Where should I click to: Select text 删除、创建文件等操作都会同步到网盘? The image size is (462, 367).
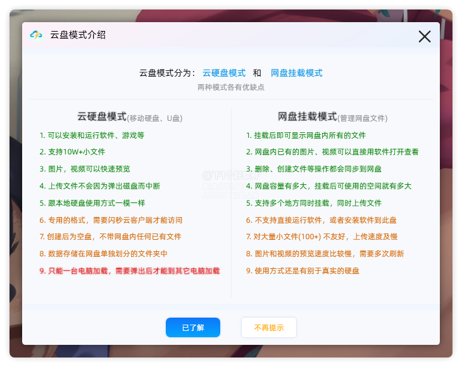(x=318, y=169)
